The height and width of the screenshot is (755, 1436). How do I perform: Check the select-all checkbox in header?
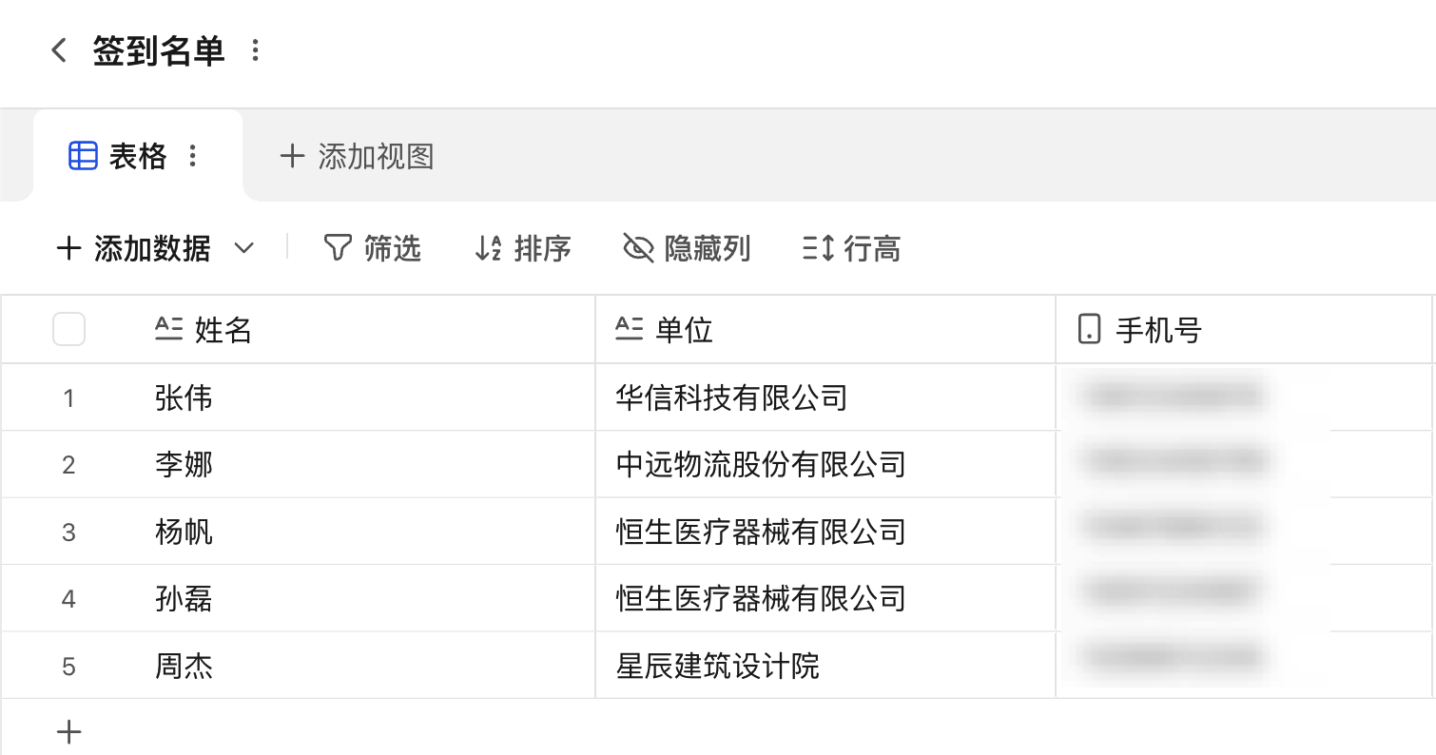tap(68, 330)
